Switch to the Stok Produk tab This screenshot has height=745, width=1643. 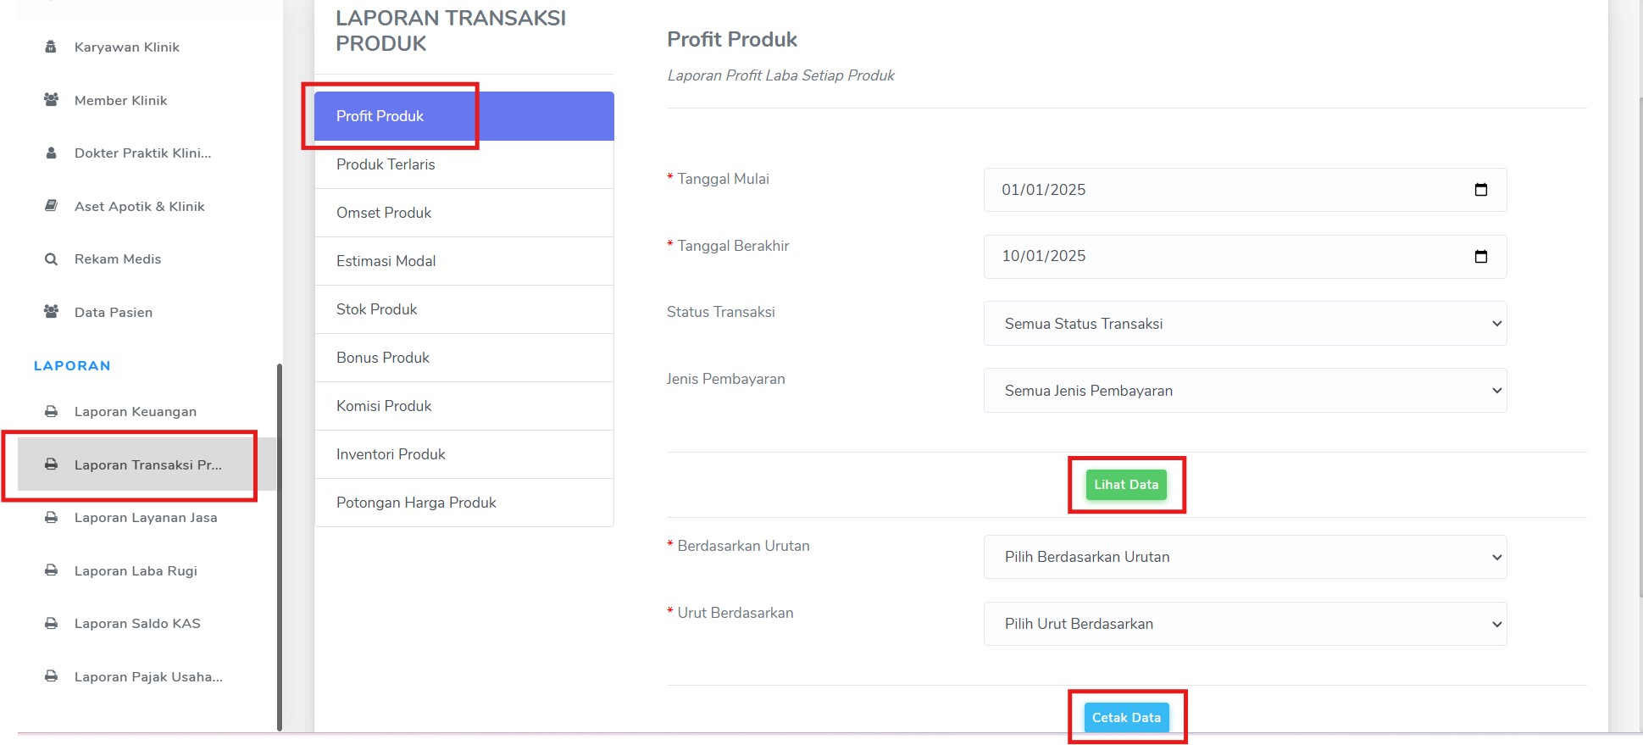pos(464,309)
